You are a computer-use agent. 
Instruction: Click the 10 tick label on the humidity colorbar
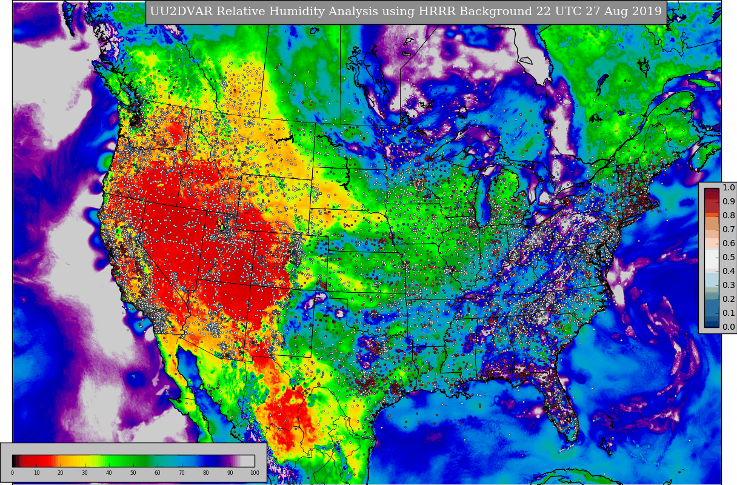click(x=36, y=473)
